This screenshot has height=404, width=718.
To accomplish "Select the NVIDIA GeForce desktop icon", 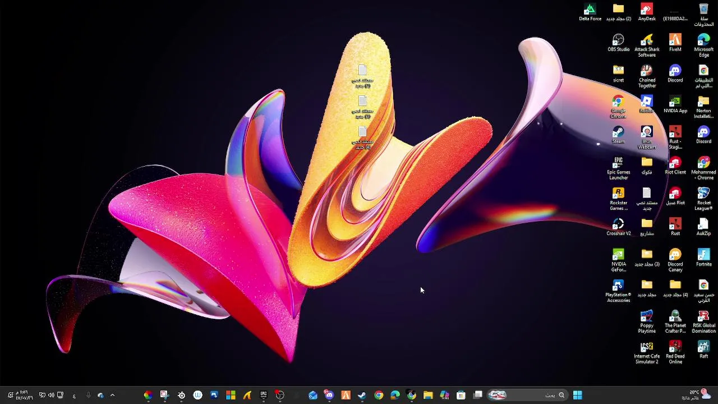I will (618, 261).
